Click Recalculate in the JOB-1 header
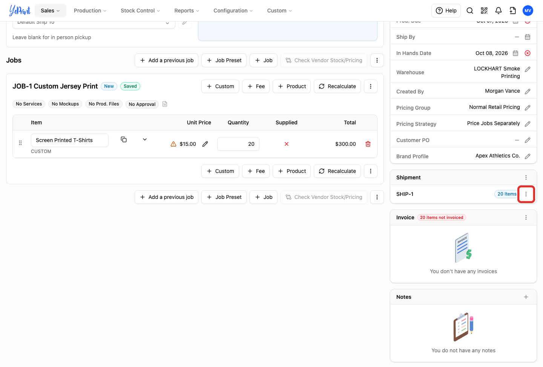The image size is (543, 367). 337,86
